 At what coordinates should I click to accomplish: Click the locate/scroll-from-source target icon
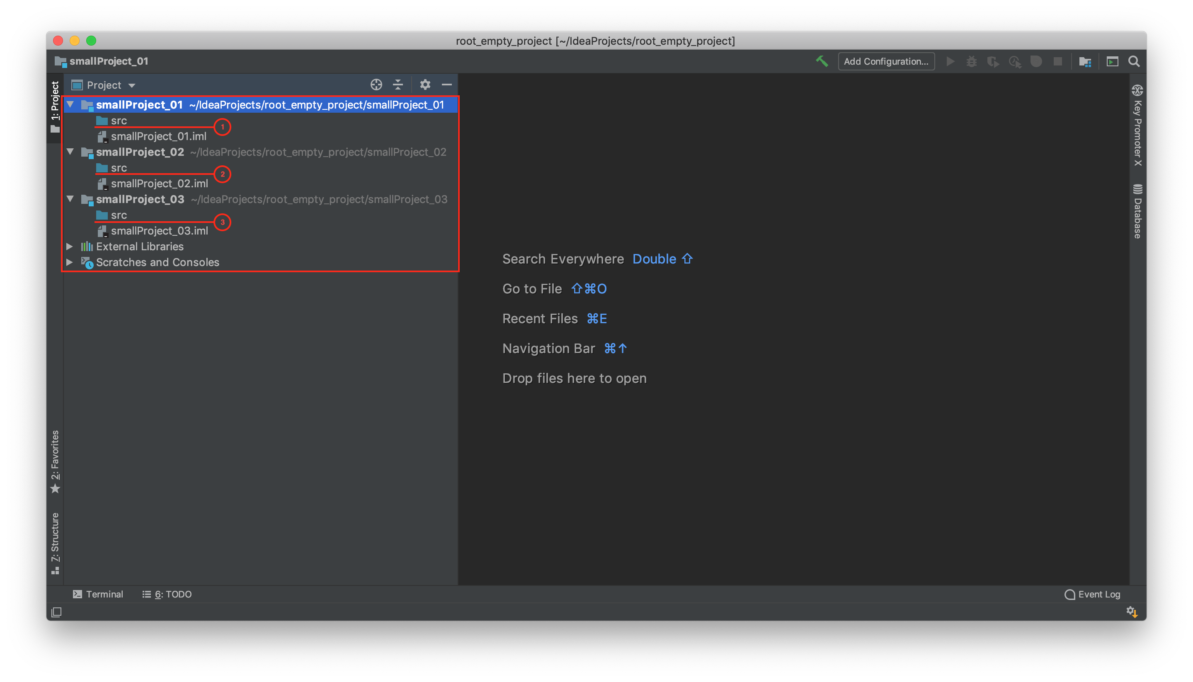point(376,85)
